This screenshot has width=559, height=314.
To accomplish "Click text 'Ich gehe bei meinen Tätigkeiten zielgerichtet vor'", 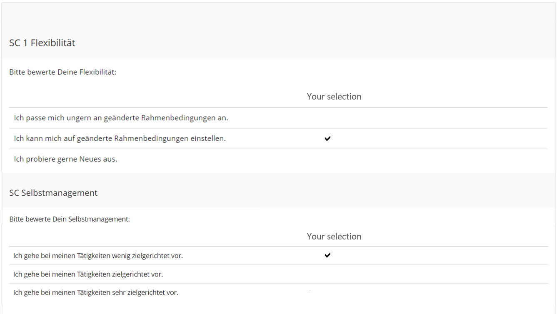I will click(x=88, y=274).
